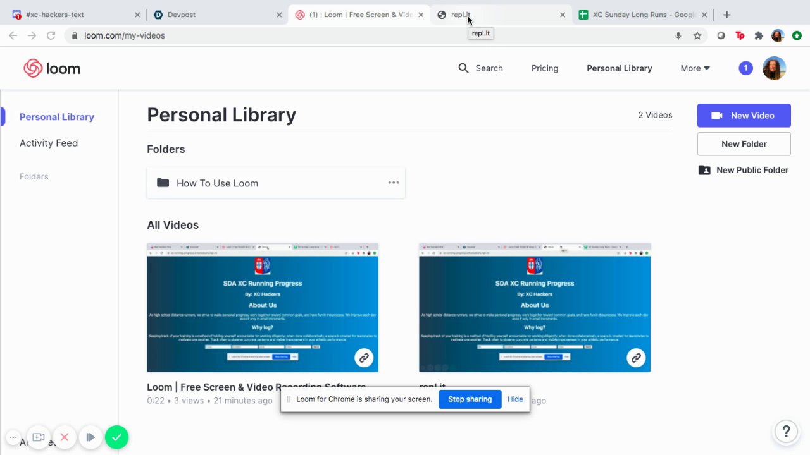Click the folder icon beside How To Use Loom
Image resolution: width=810 pixels, height=455 pixels.
pos(163,183)
